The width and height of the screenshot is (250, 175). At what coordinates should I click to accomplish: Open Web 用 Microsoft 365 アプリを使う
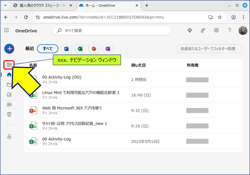72,108
